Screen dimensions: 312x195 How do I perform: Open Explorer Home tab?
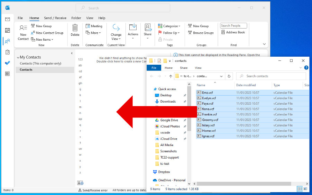point(168,68)
